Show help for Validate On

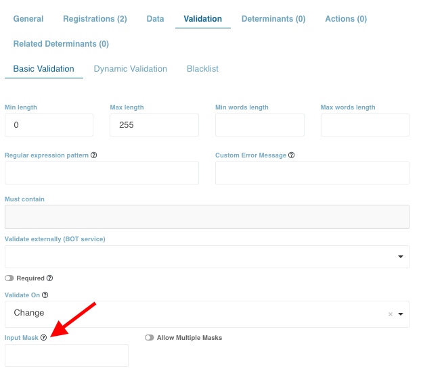point(45,295)
